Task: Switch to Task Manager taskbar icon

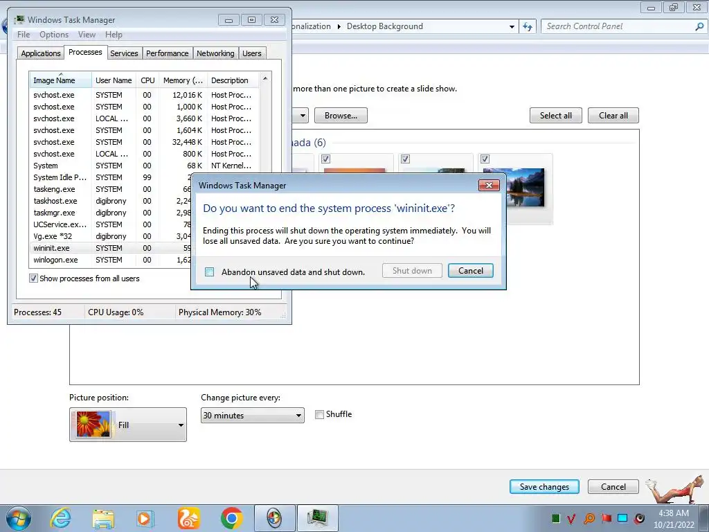Action: tap(317, 518)
